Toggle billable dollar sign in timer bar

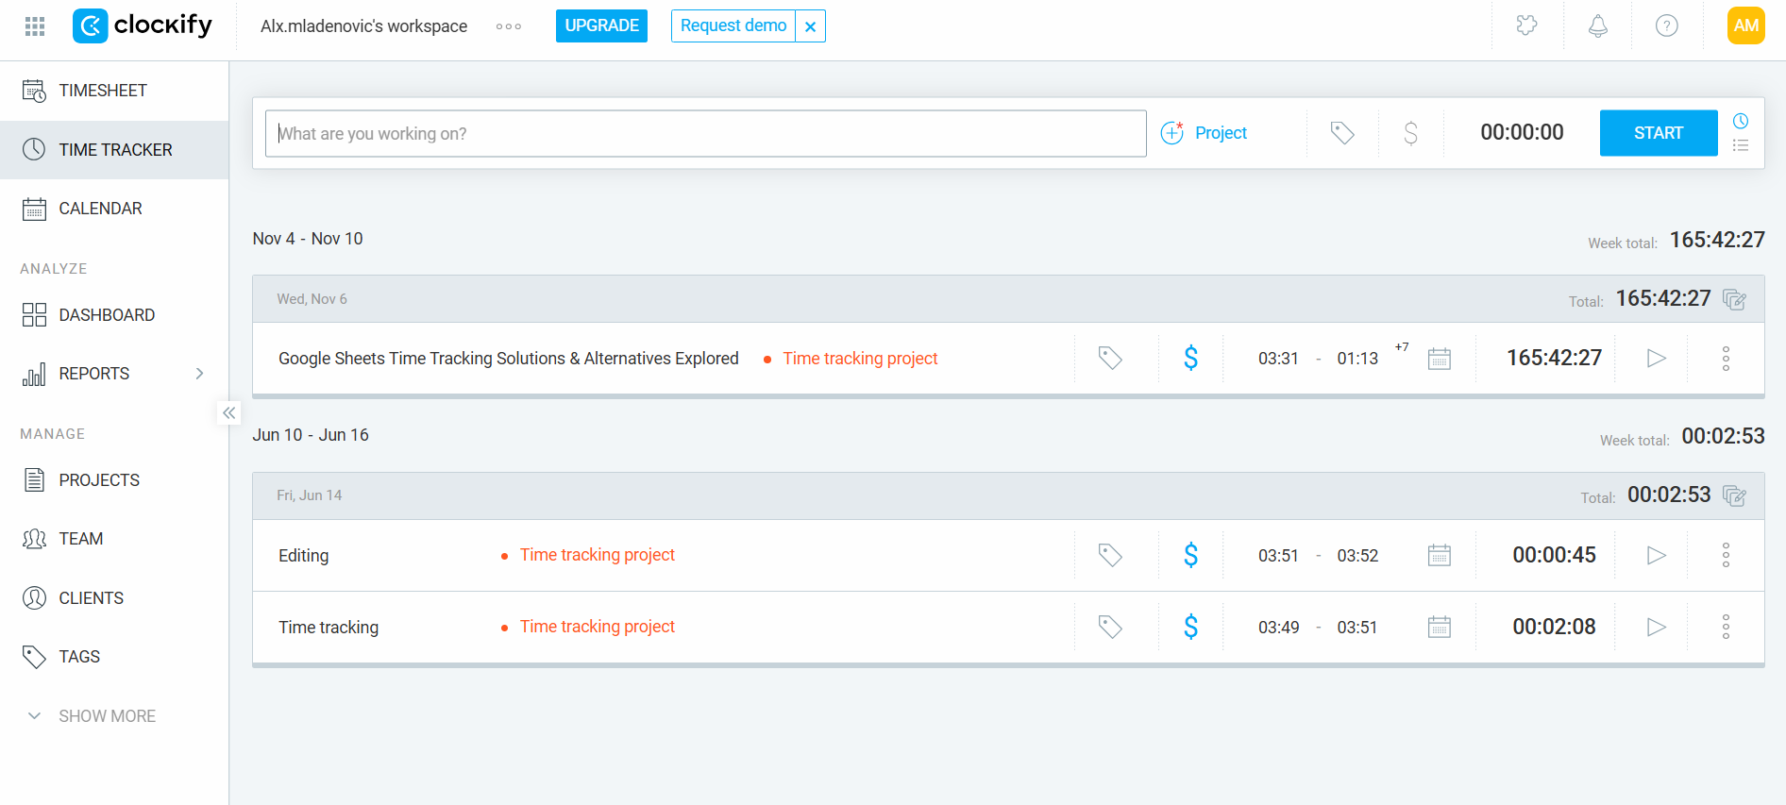[x=1410, y=133]
